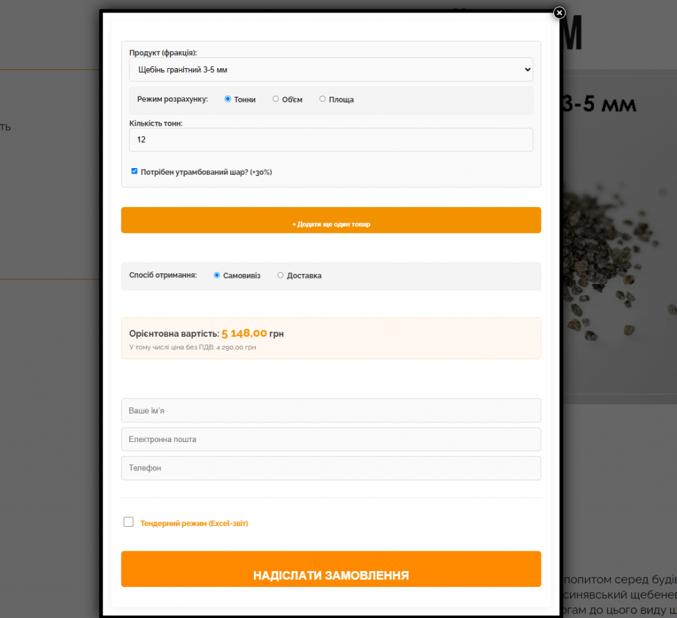Image resolution: width=677 pixels, height=618 pixels.
Task: Click the Ваше ім'я field
Action: pos(331,410)
